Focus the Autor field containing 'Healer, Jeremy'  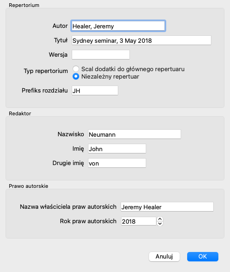(x=118, y=26)
